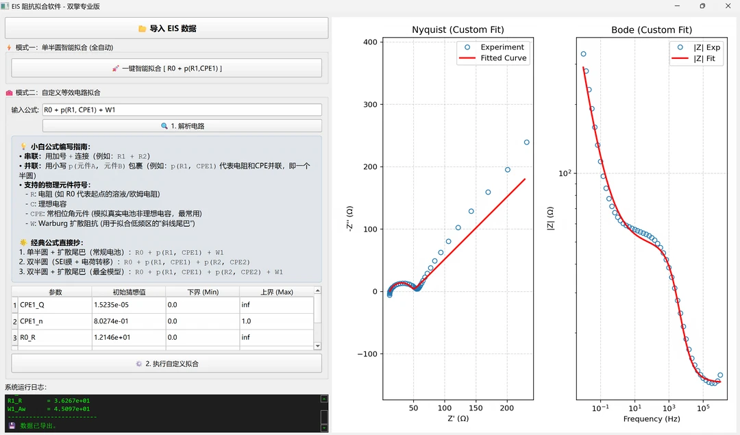Click system log scroll down arrow
This screenshot has width=740, height=435.
click(x=324, y=428)
